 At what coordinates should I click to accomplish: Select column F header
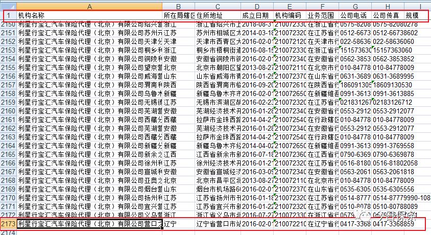(x=322, y=7)
